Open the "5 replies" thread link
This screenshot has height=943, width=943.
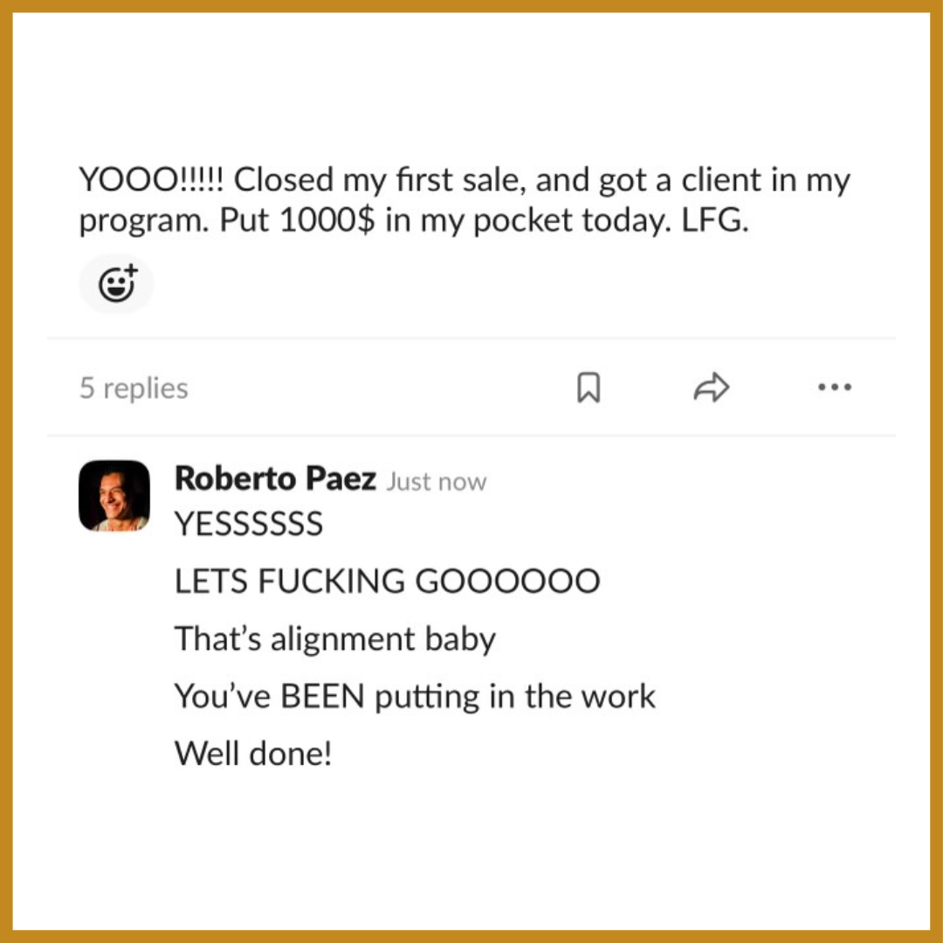(134, 389)
